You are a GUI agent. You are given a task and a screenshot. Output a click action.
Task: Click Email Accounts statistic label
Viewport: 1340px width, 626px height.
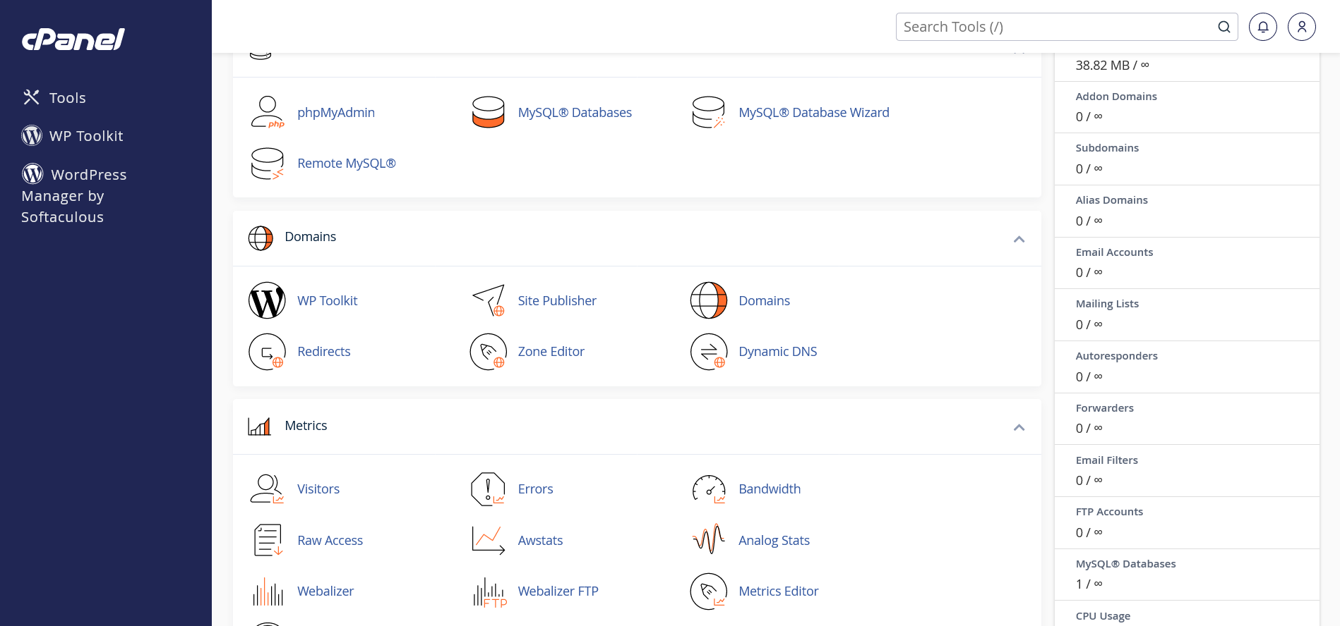click(x=1114, y=252)
